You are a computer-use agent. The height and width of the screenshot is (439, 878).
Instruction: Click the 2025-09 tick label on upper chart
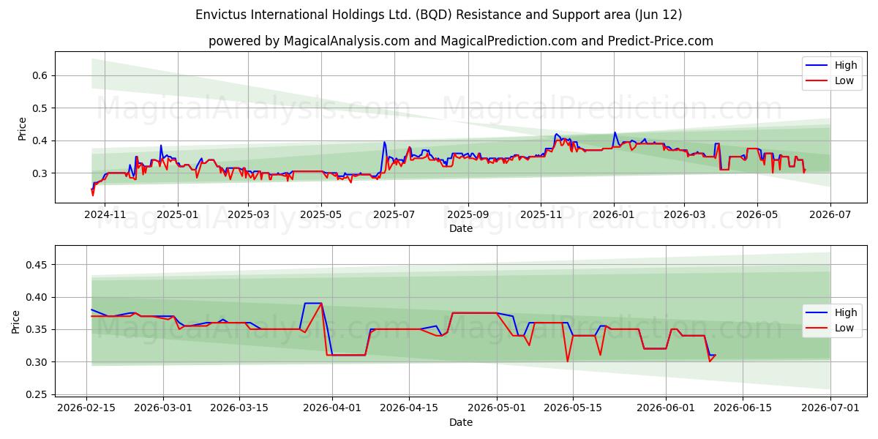tap(468, 215)
